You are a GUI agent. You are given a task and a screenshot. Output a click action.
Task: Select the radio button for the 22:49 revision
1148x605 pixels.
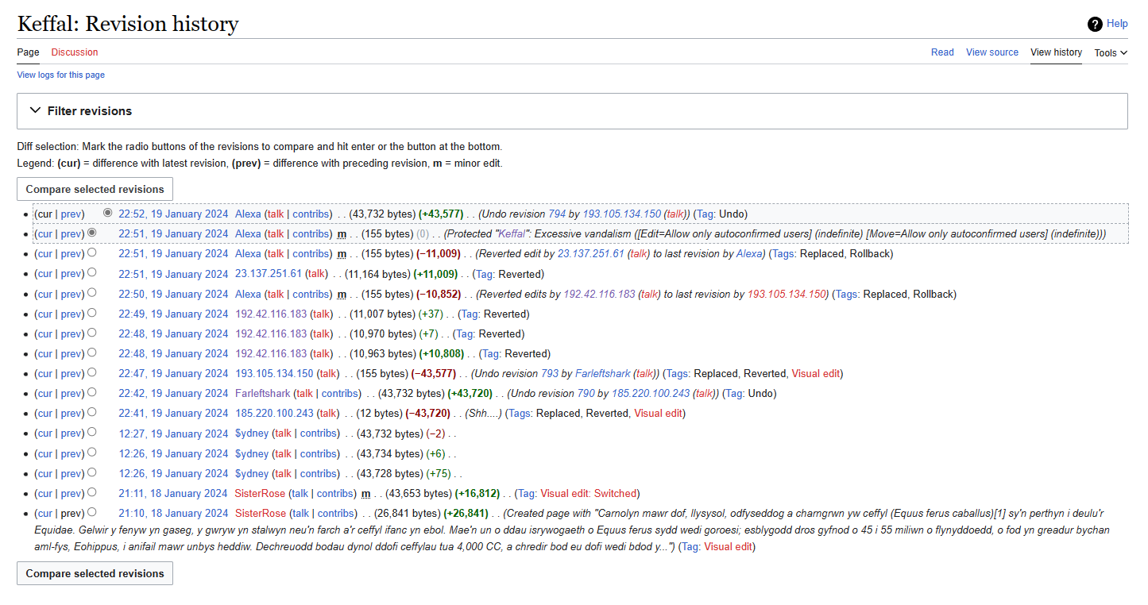point(92,313)
